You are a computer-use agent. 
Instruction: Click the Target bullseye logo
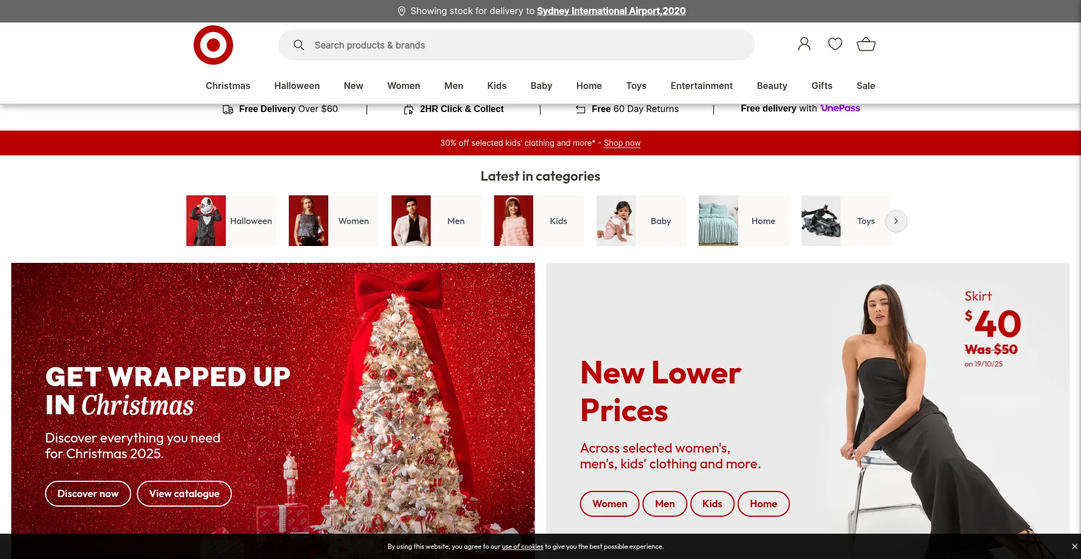[213, 45]
